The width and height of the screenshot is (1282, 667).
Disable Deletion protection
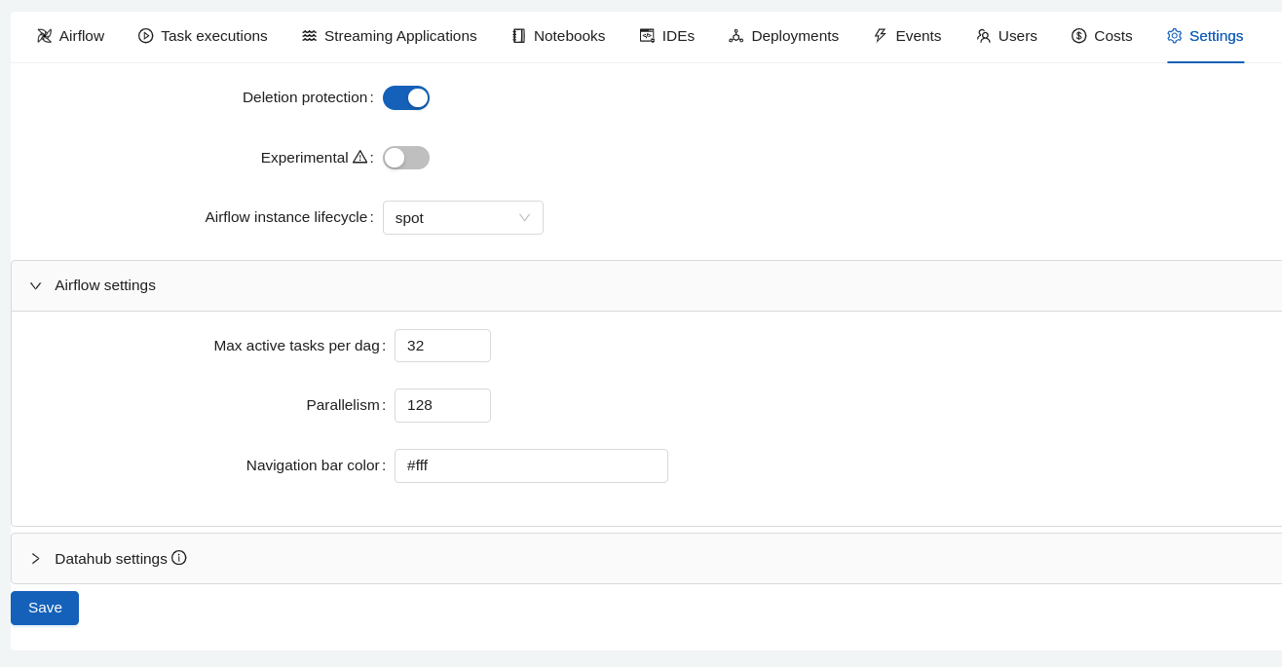[406, 97]
